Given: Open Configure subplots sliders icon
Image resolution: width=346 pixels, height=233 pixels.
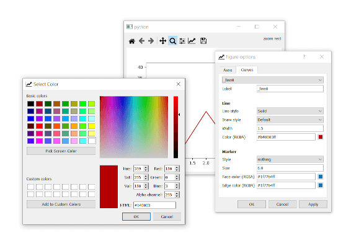Looking at the screenshot, I should click(182, 41).
